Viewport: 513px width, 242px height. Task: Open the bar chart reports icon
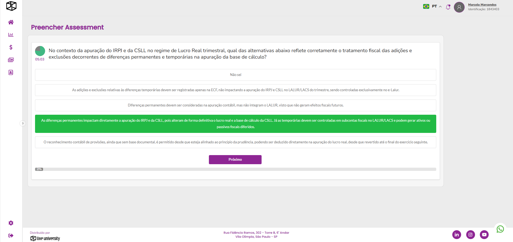click(11, 35)
